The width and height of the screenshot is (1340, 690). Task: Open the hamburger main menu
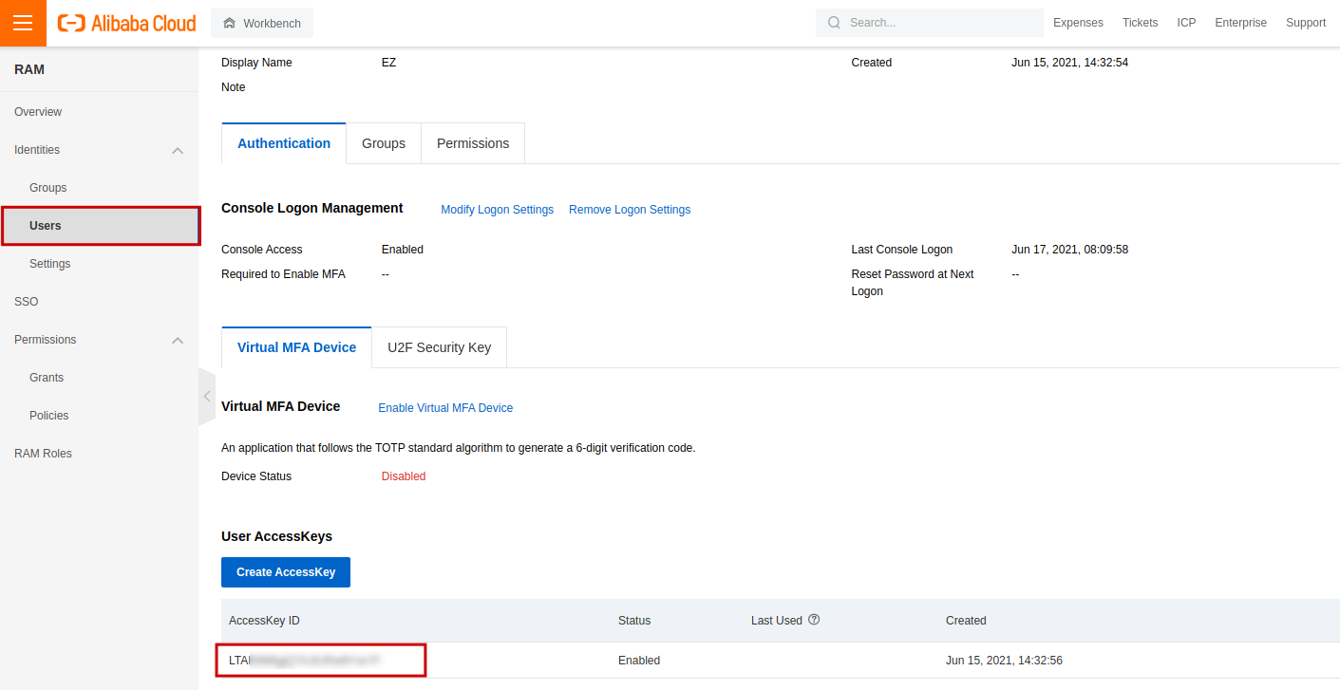(23, 23)
